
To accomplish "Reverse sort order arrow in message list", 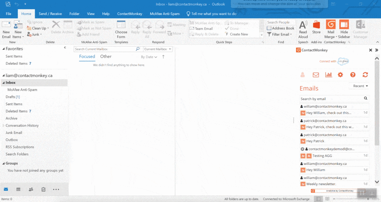I will (163, 57).
